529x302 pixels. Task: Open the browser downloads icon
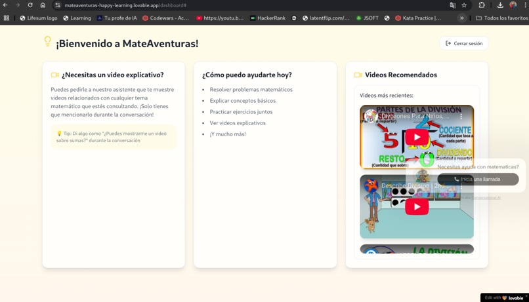(500, 5)
